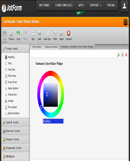Click the hue ring marker

click(41, 107)
